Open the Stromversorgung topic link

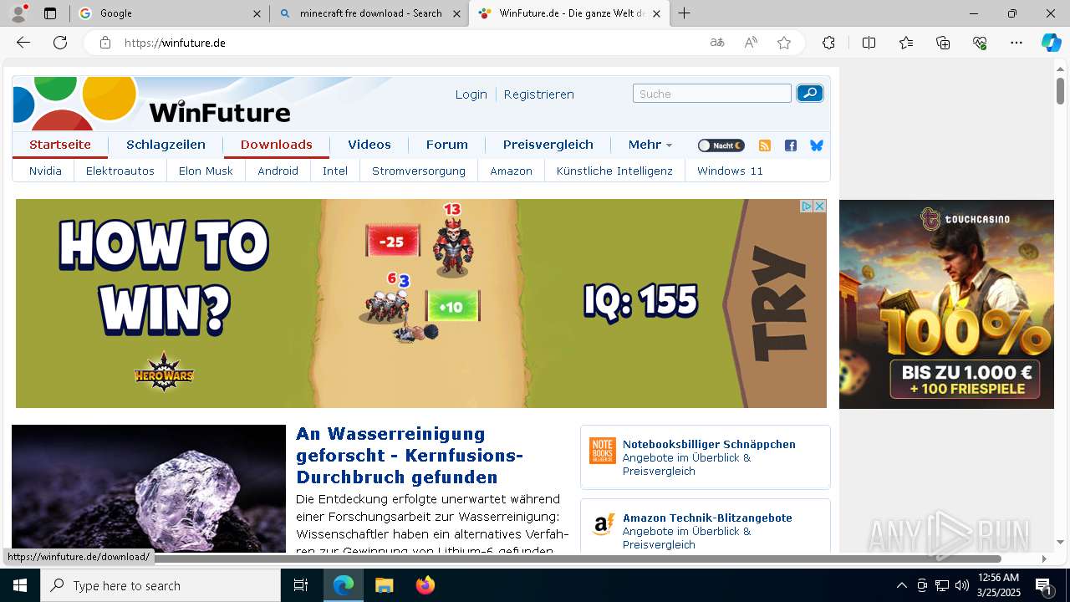[x=419, y=171]
